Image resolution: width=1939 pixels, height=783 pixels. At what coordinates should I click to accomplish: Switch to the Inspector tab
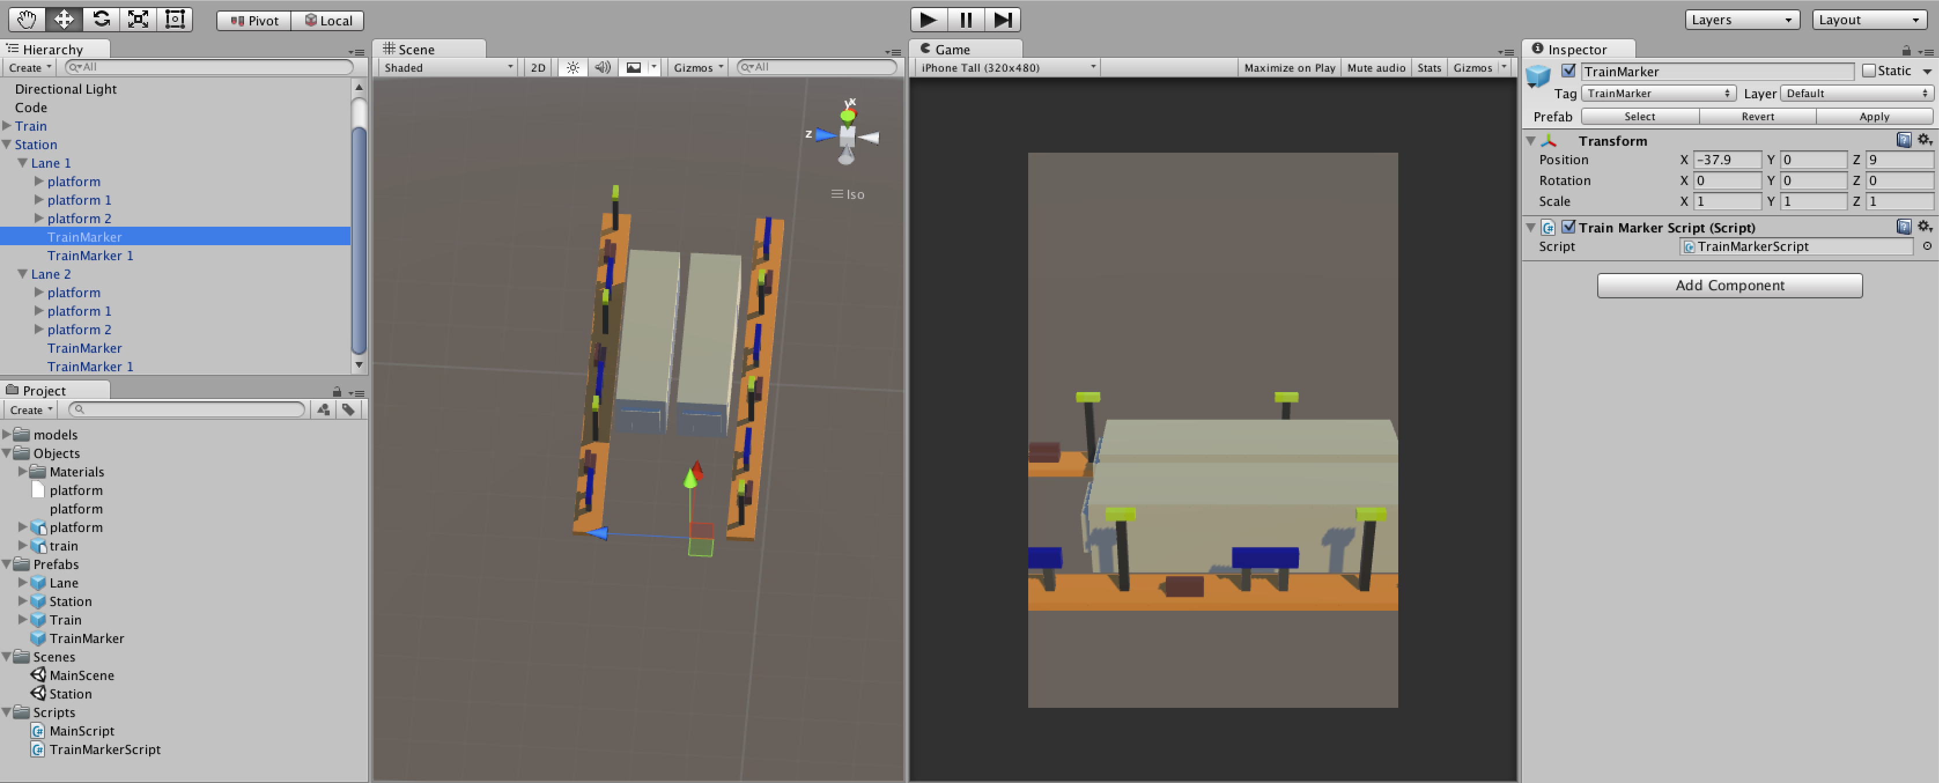[x=1579, y=49]
